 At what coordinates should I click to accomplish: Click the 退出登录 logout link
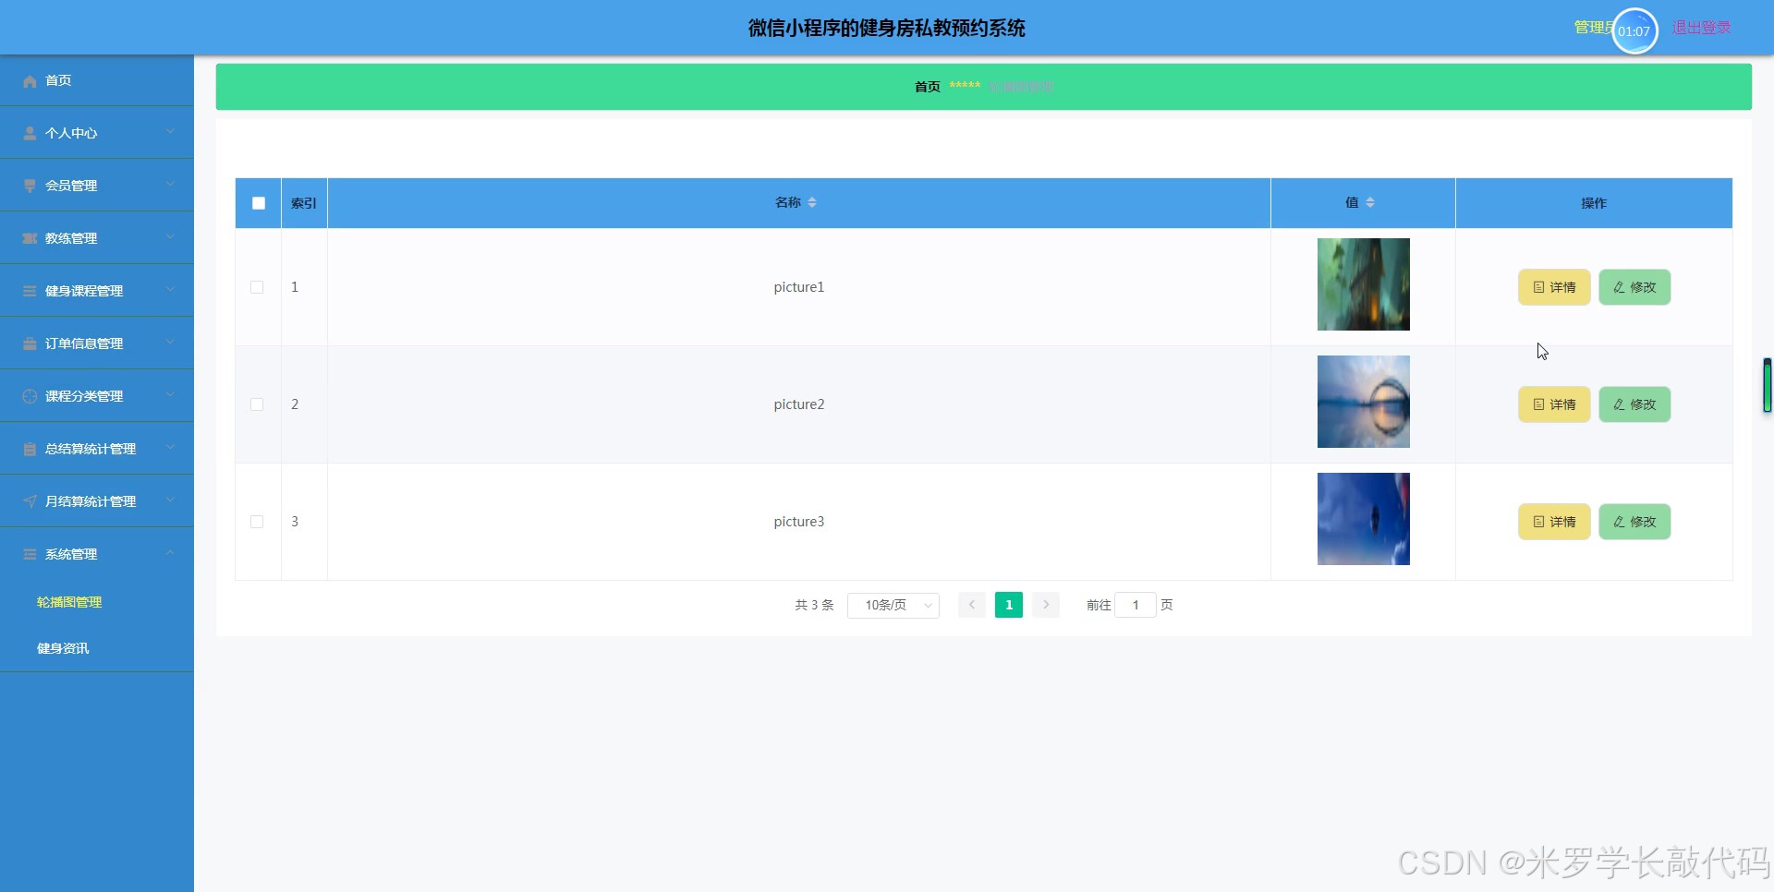[x=1701, y=28]
